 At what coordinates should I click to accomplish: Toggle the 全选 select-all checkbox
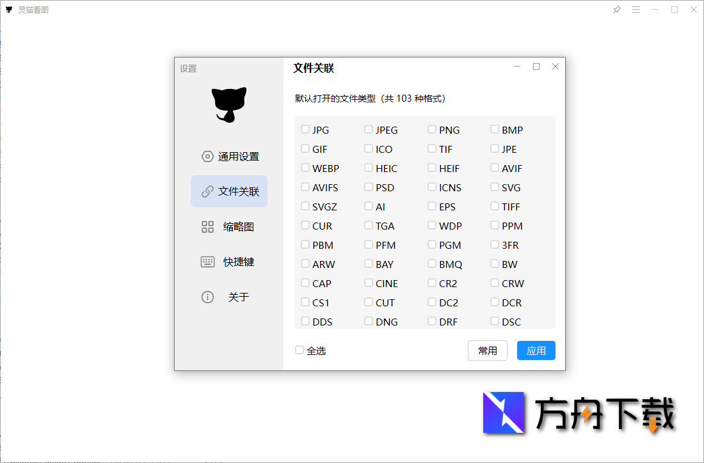[x=299, y=350]
